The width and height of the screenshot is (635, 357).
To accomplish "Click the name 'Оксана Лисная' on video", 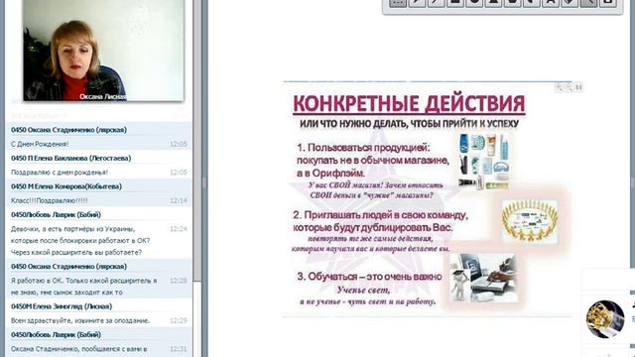I will click(x=103, y=97).
